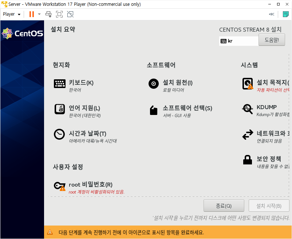
Task: Click the 키보드(K) label
Action: [81, 82]
